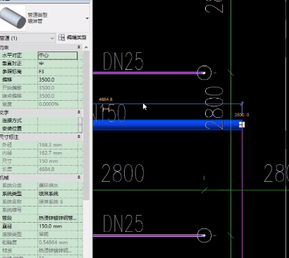Click the upper DN25 annotation text
The height and width of the screenshot is (258, 289).
pyautogui.click(x=123, y=61)
